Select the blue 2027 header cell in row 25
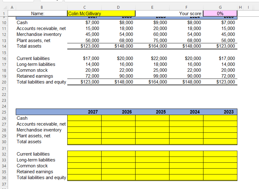The image size is (259, 189). 84,112
